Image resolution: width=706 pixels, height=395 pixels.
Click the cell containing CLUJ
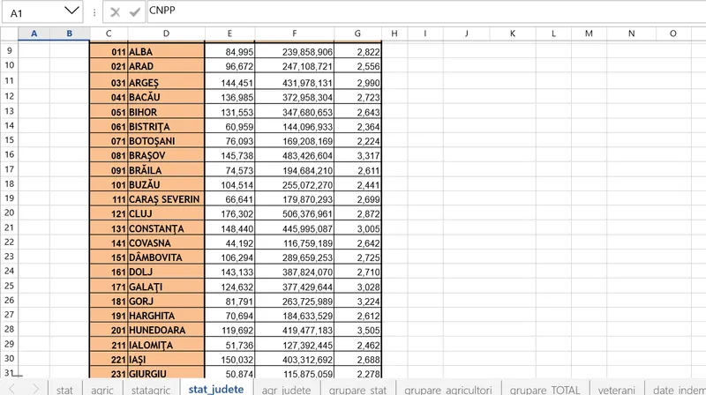point(166,214)
